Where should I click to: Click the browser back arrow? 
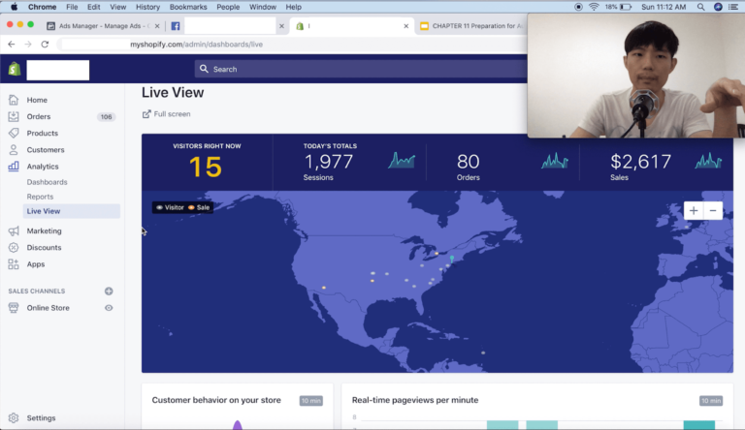tap(12, 45)
